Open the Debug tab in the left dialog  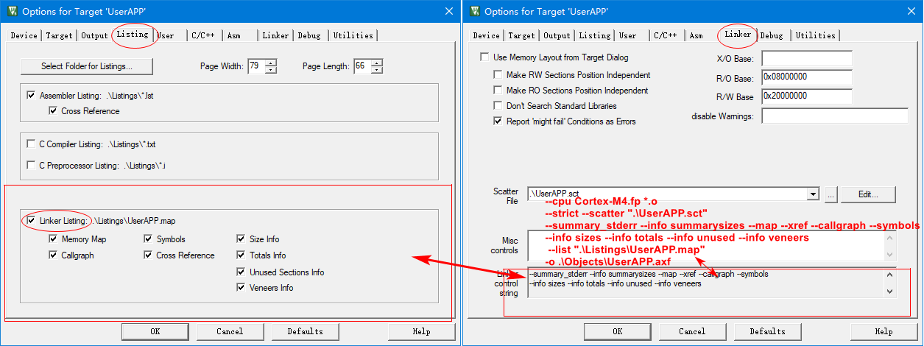(309, 35)
